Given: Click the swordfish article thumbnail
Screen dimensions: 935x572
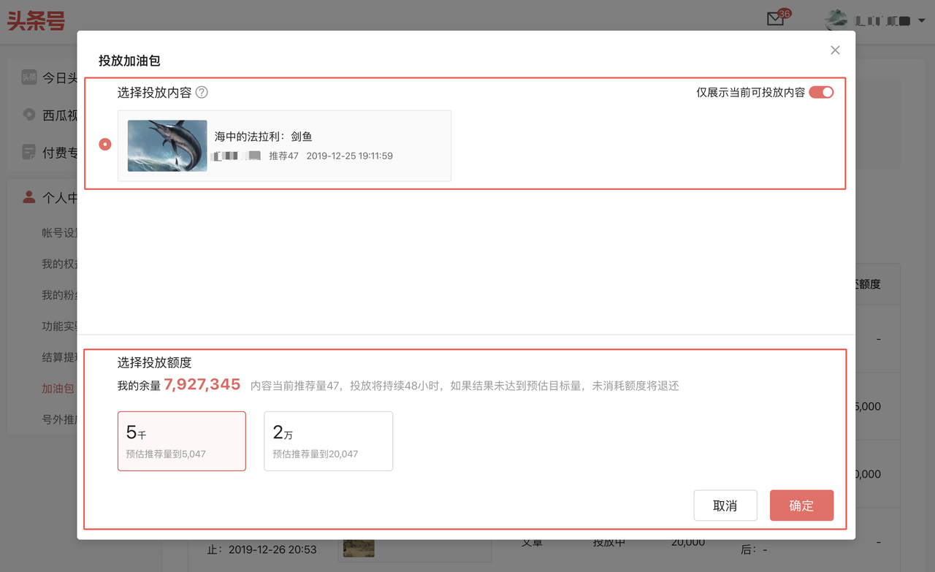Looking at the screenshot, I should coord(167,146).
